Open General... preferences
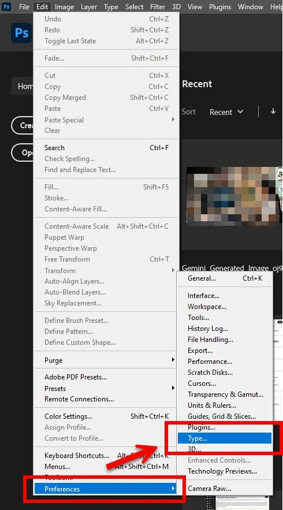 point(225,278)
